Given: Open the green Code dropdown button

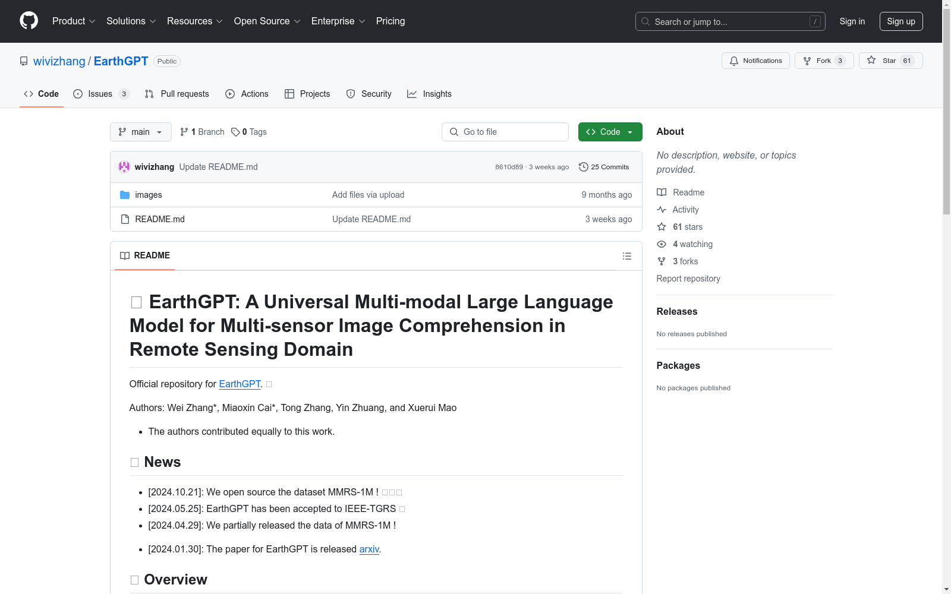Looking at the screenshot, I should pos(610,132).
